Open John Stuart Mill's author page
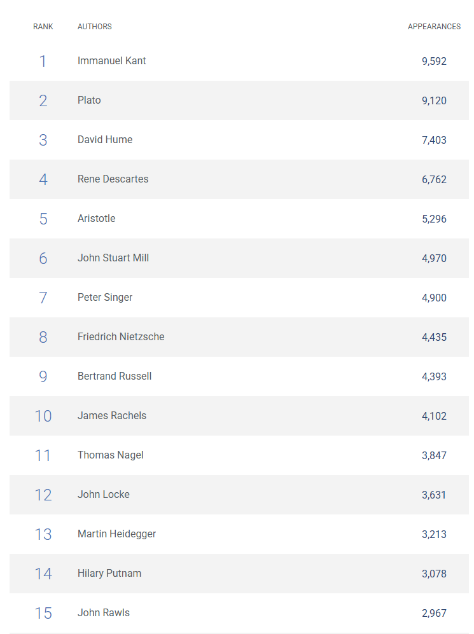 coord(113,258)
